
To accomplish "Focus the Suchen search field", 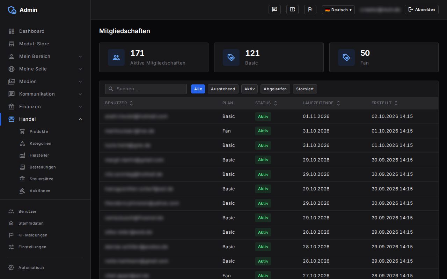I will [x=146, y=89].
